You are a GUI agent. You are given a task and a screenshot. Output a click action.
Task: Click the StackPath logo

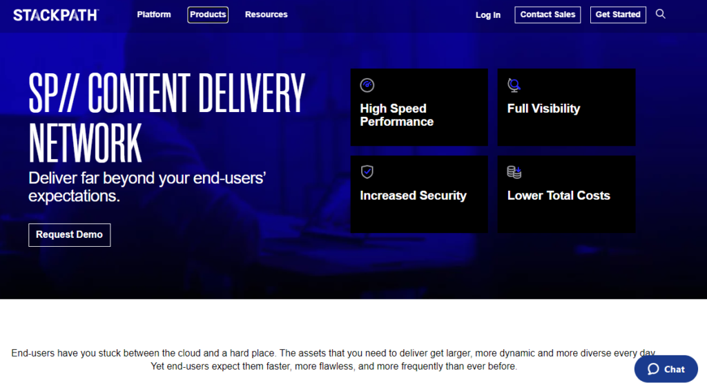56,15
